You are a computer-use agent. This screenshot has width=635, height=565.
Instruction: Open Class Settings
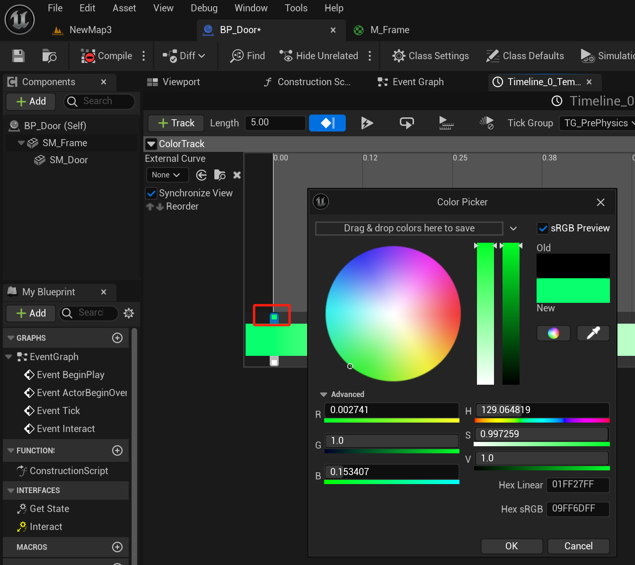coord(431,56)
